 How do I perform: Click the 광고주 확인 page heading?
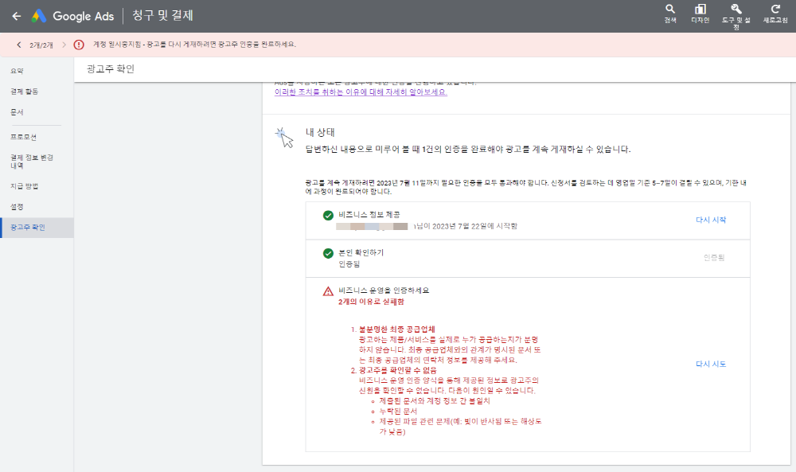pos(110,69)
